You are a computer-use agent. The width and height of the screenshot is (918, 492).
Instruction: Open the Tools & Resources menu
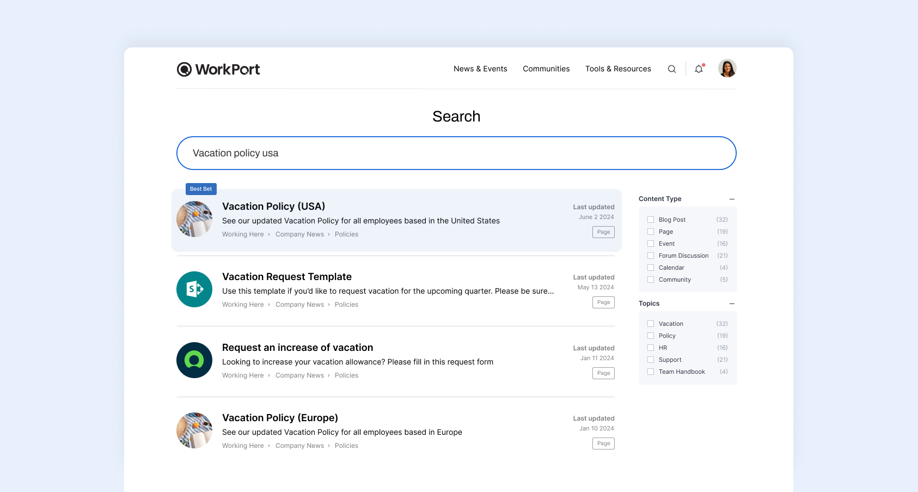coord(618,69)
